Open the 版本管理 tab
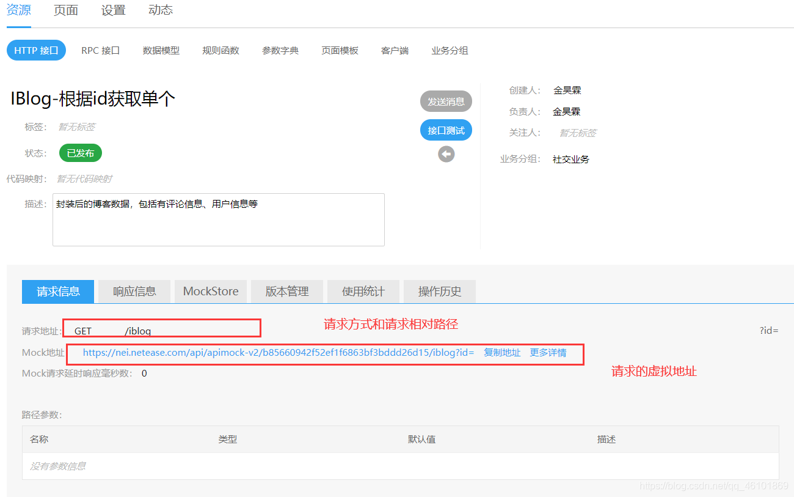Screen dimensions: 794x497 click(x=286, y=291)
